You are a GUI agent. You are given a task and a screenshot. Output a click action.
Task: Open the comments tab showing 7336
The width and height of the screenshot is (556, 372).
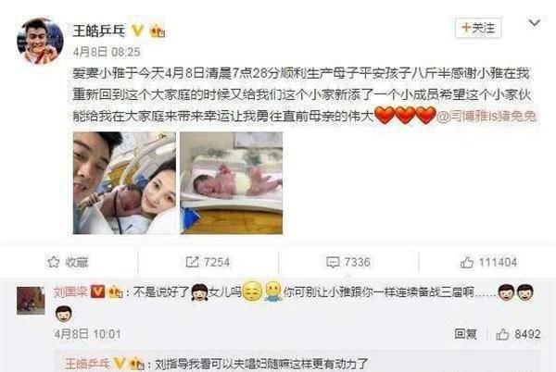click(348, 262)
